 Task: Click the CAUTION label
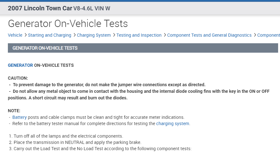[18, 78]
